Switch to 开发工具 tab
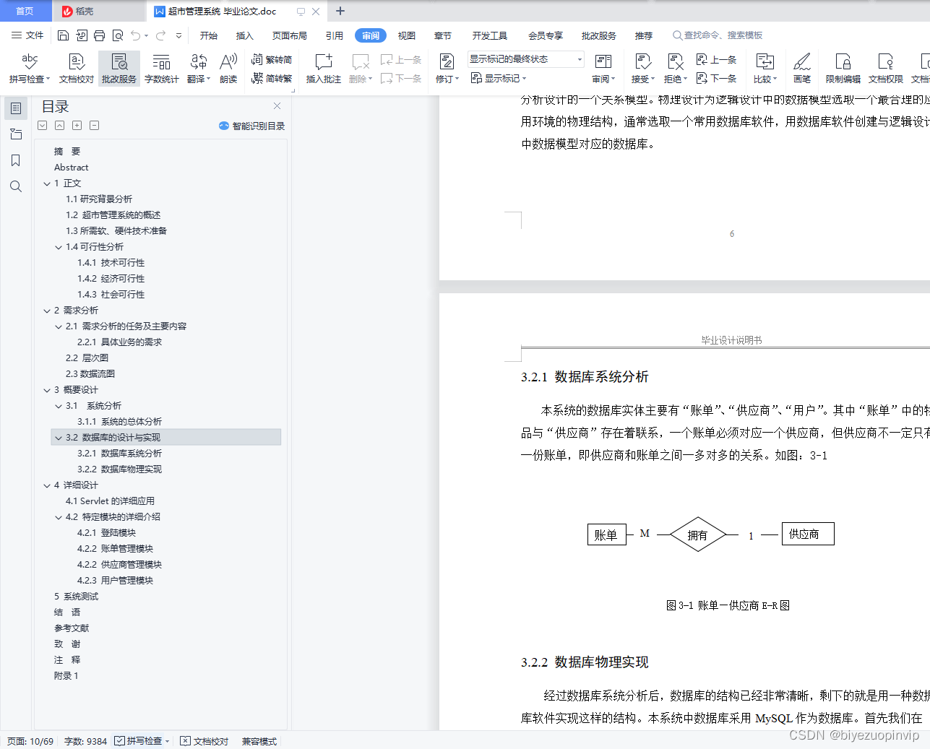The image size is (930, 749). click(490, 35)
